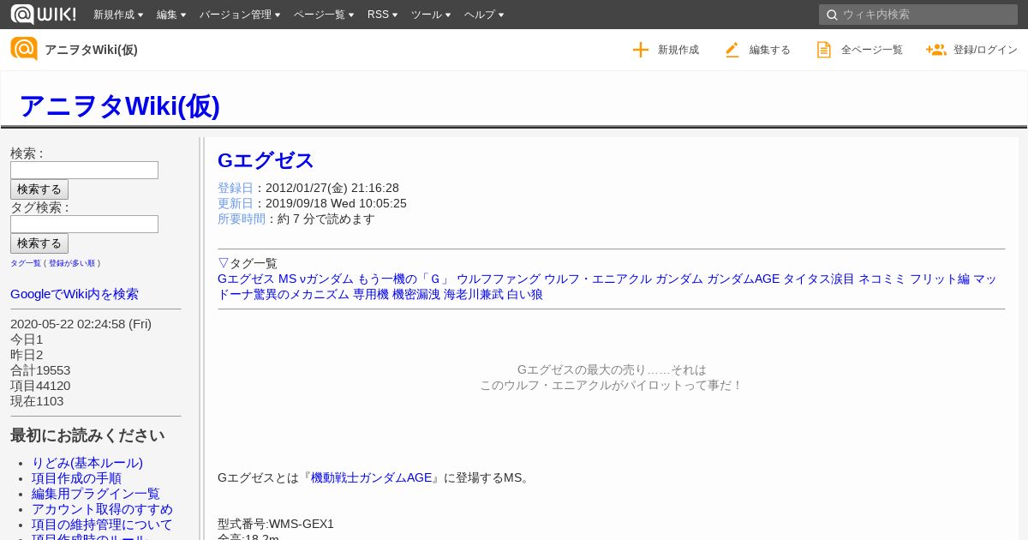This screenshot has height=540, width=1028.
Task: Open the 編集 dropdown menu
Action: click(x=171, y=15)
